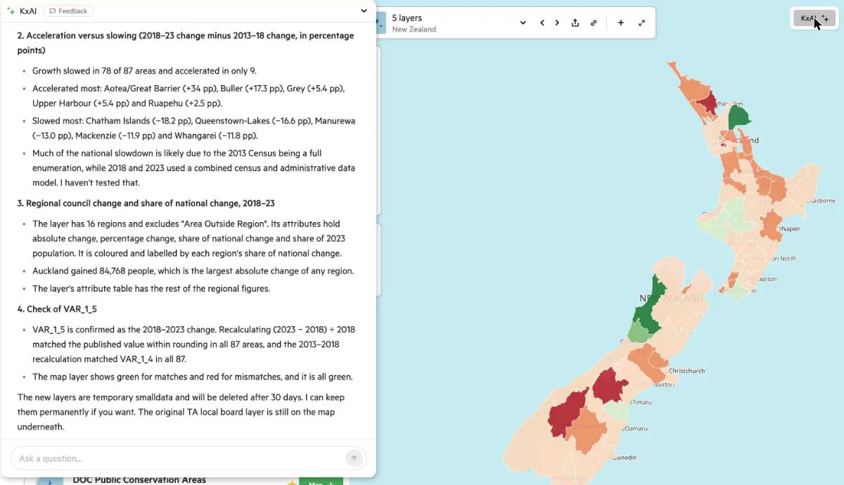Click the green Map button for DOC layer

click(x=321, y=482)
